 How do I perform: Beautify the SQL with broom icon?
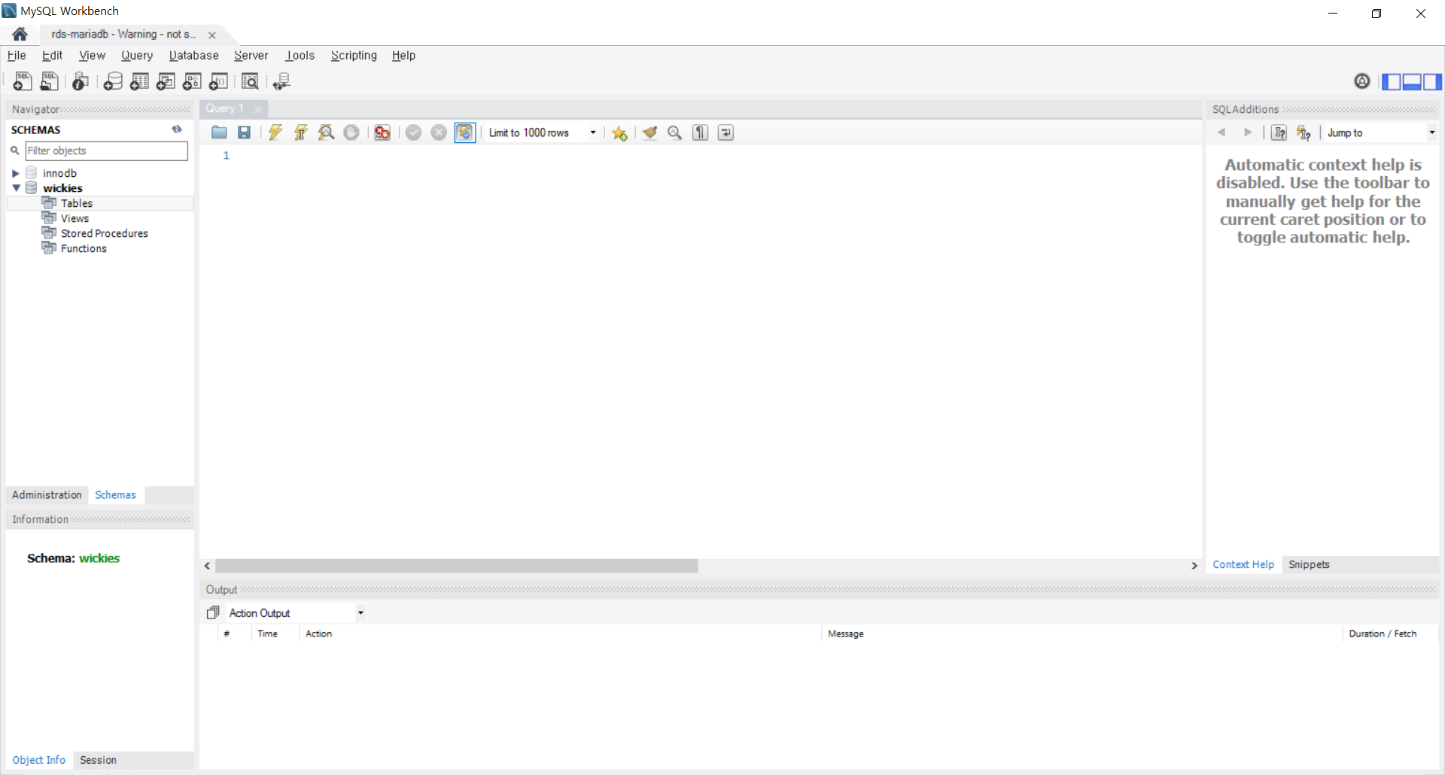649,132
